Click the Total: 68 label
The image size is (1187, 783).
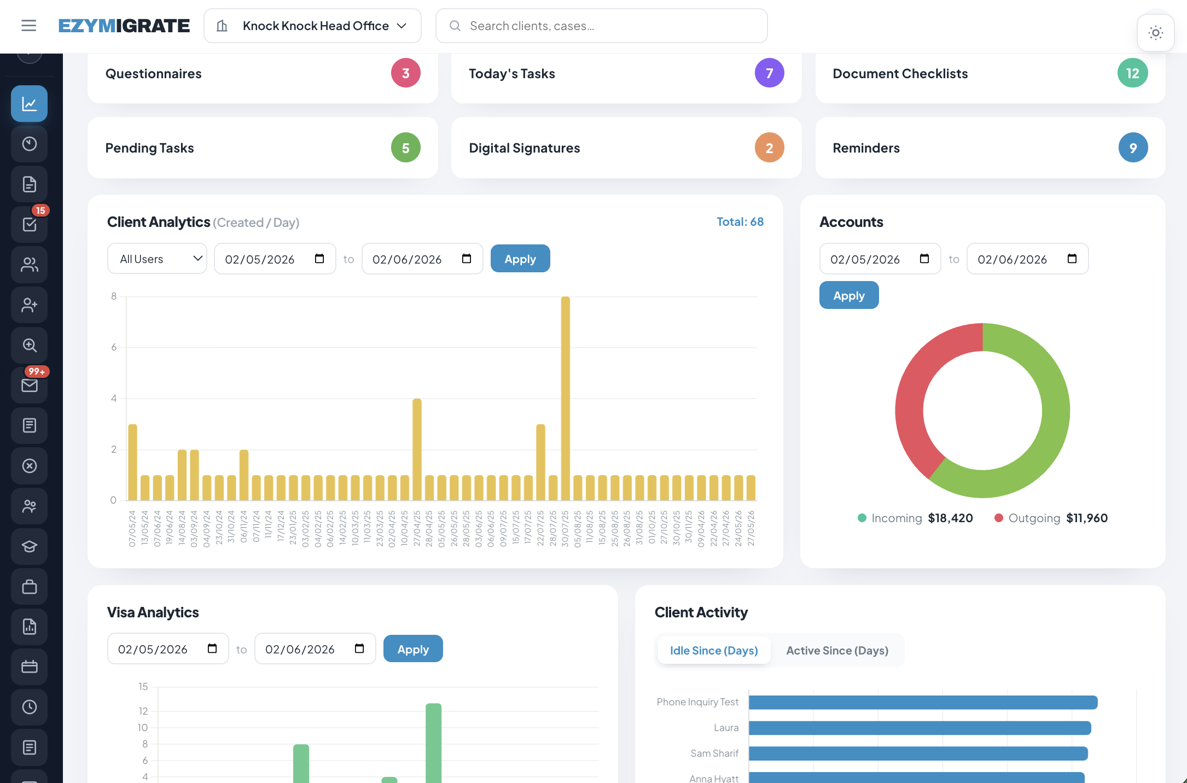coord(740,221)
